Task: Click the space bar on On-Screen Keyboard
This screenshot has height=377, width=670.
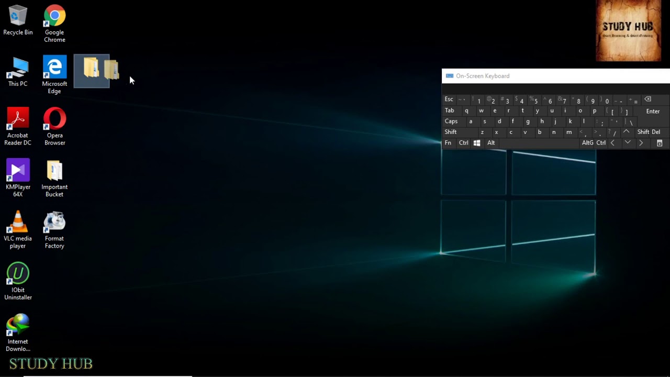Action: pyautogui.click(x=539, y=143)
